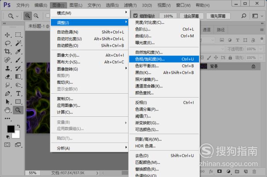The height and width of the screenshot is (177, 267).
Task: Toggle the checkbox beside Zoom Out icon
Action: coord(48,16)
